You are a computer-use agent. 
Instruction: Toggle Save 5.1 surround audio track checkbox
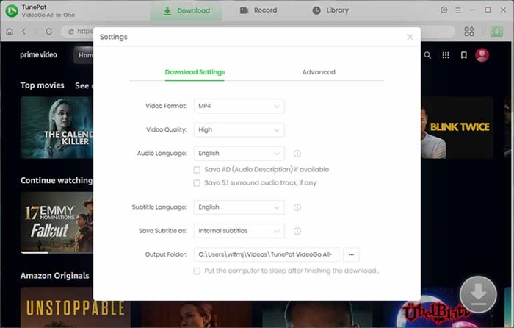197,182
